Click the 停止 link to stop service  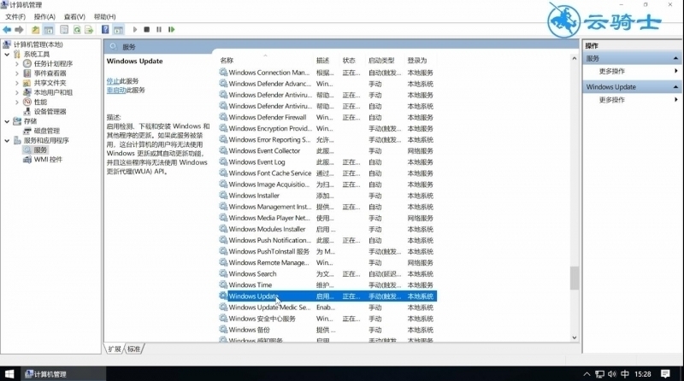tap(113, 81)
